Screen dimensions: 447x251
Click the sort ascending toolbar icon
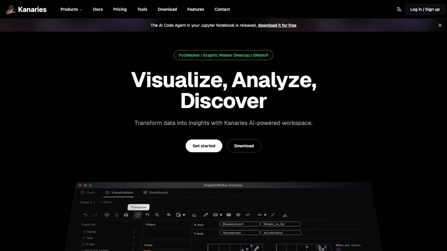[148, 215]
